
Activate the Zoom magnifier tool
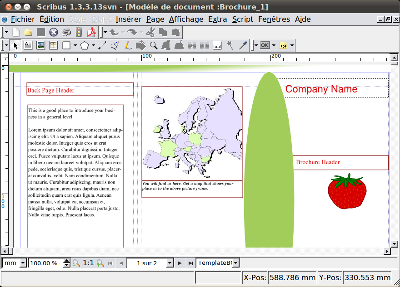[154, 45]
